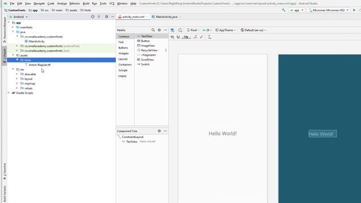Open Resource Manager side tab

5,29
